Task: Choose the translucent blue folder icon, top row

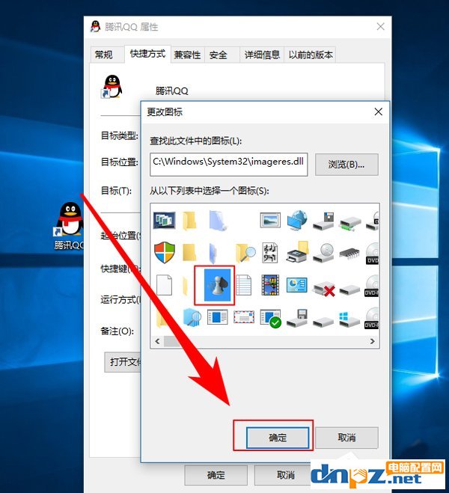Action: (218, 221)
